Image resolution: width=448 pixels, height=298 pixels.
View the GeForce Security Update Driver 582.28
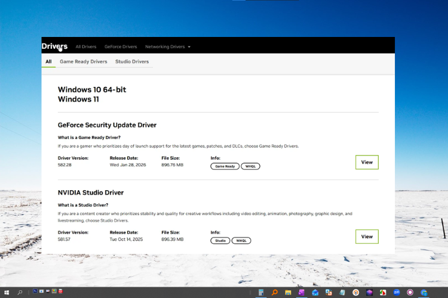click(367, 162)
